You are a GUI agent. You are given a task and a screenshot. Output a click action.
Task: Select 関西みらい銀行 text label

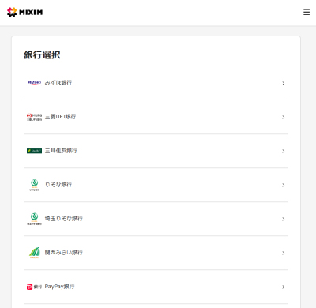point(63,253)
